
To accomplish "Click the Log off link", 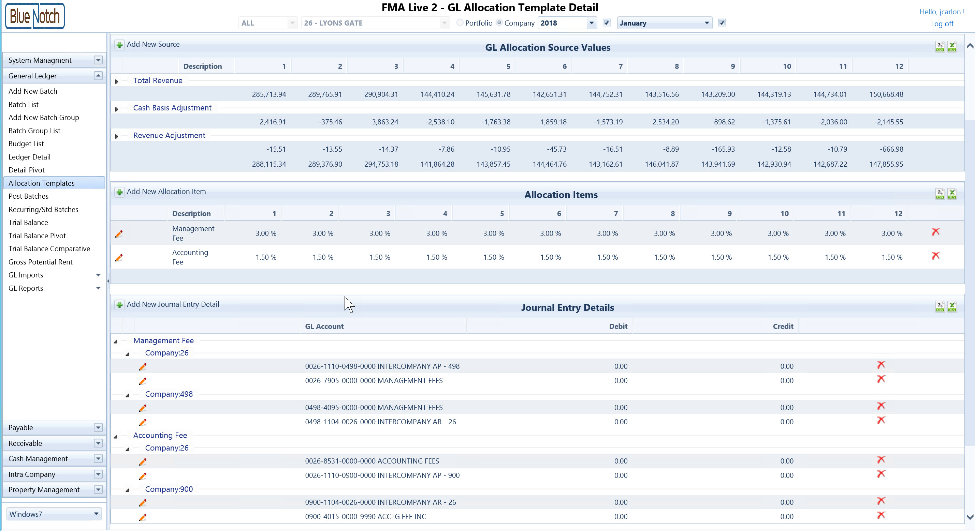I will [942, 24].
